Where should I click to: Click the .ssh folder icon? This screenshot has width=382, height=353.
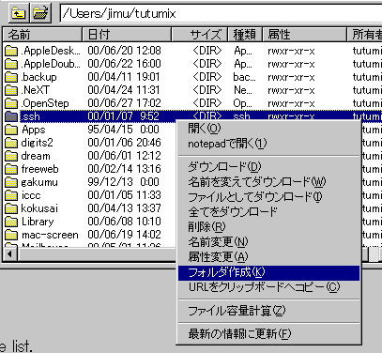point(11,116)
